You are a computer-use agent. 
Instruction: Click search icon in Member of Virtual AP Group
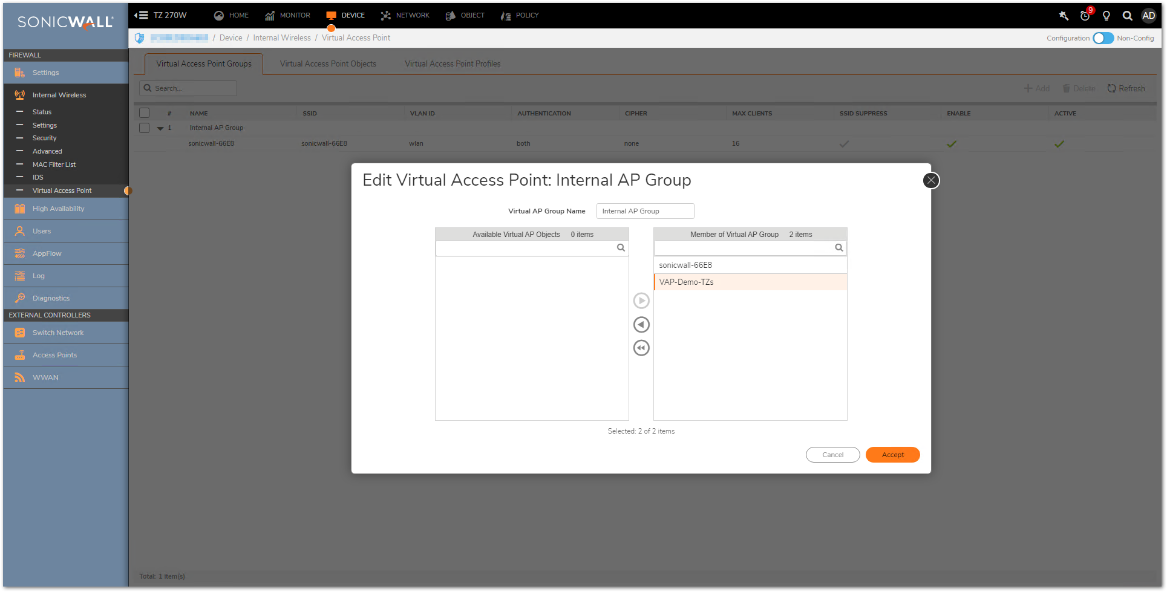838,248
